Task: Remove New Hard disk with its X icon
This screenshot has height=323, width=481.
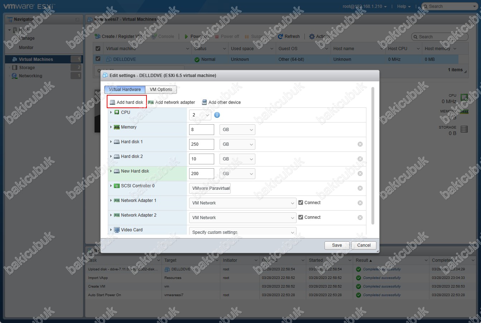Action: [x=360, y=173]
